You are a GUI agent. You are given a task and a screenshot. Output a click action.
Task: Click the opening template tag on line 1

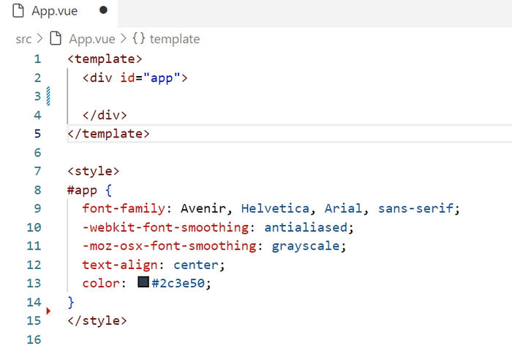tap(105, 59)
